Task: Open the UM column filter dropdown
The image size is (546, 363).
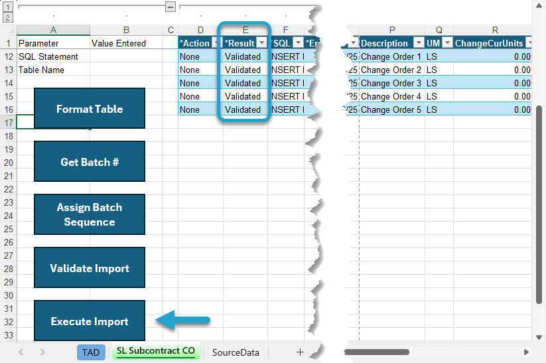Action: (447, 43)
